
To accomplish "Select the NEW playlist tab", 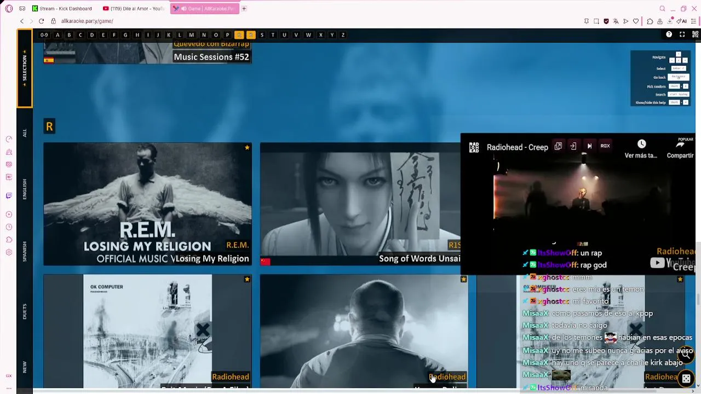I will [24, 367].
